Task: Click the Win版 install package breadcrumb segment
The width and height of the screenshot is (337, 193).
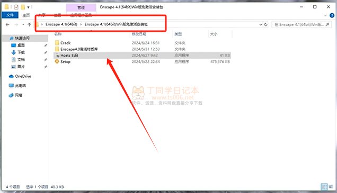Action: click(x=116, y=24)
